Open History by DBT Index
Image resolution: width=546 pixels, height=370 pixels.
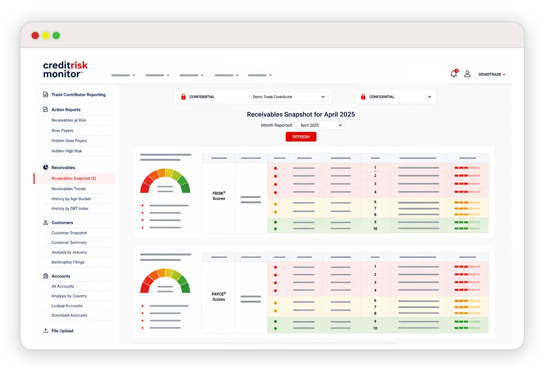coord(70,209)
